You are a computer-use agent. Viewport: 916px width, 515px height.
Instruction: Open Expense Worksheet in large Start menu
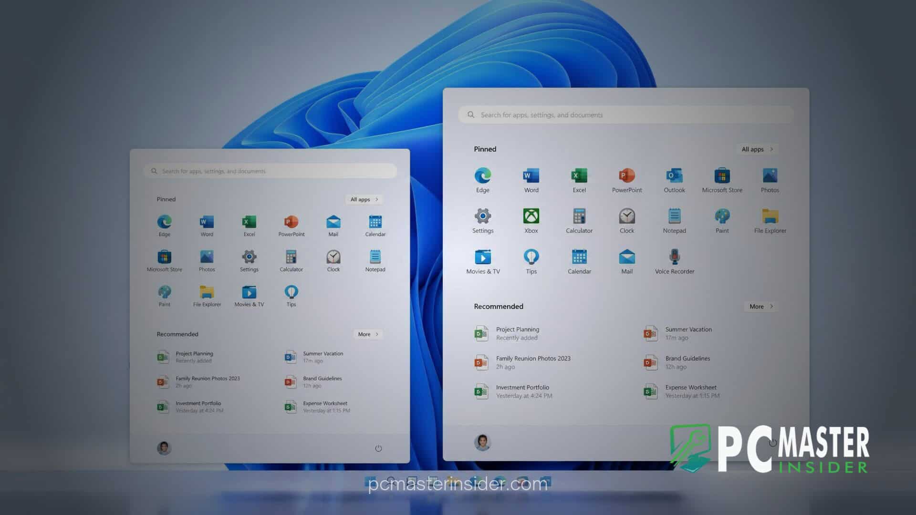(682, 391)
